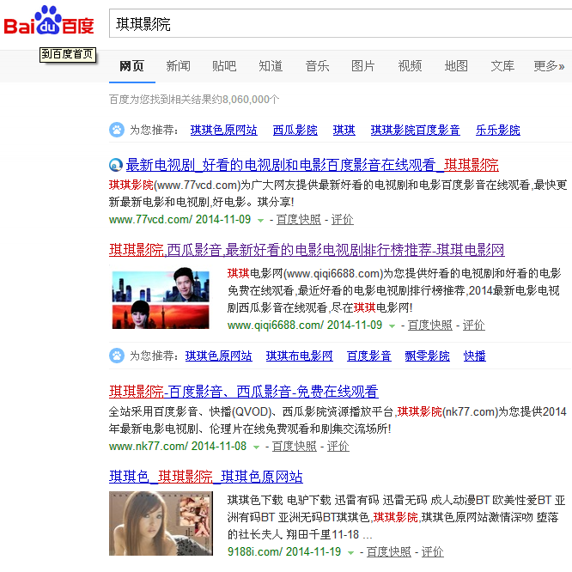Expand dropdown arrow after www.nk77.com date
Image resolution: width=572 pixels, height=572 pixels.
[x=256, y=447]
